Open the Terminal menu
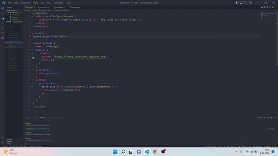Screen dimensions: 278x156 tap(59, 3)
